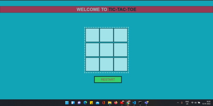Click the microphone tray icon
213x106 pixels.
(x=182, y=103)
